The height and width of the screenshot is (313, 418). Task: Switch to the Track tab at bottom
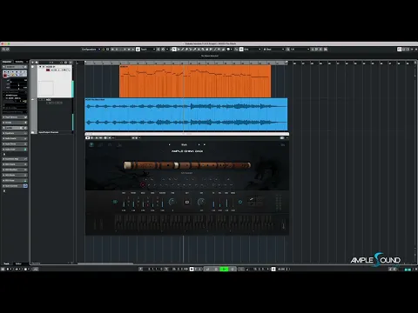click(6, 263)
